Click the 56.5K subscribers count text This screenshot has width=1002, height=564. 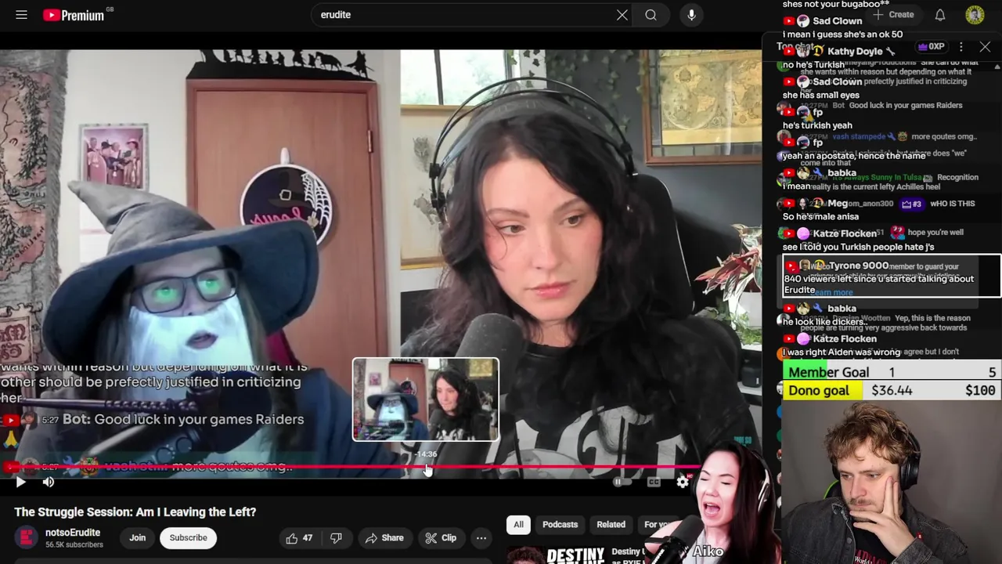(74, 544)
